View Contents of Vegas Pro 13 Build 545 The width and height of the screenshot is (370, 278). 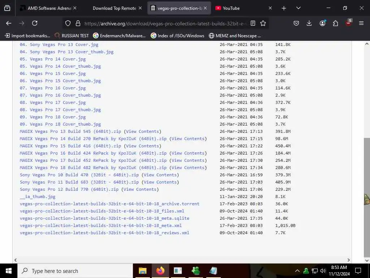click(142, 131)
